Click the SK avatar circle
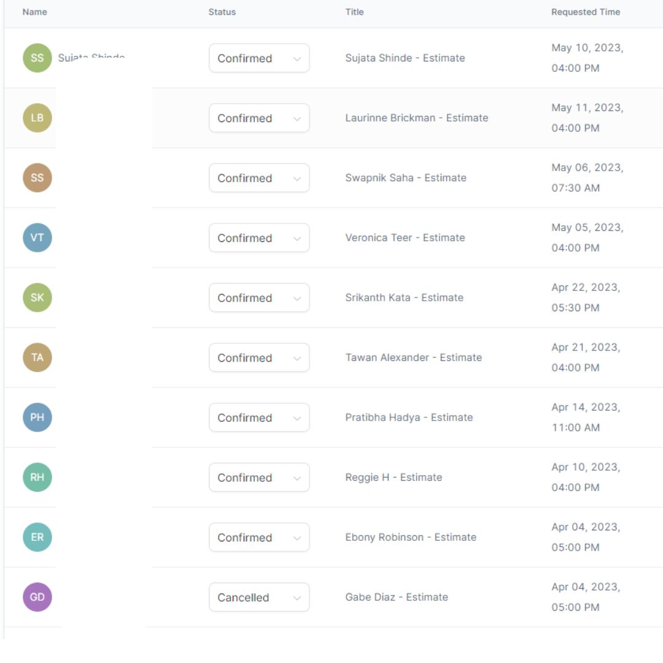663x663 pixels. pyautogui.click(x=37, y=298)
